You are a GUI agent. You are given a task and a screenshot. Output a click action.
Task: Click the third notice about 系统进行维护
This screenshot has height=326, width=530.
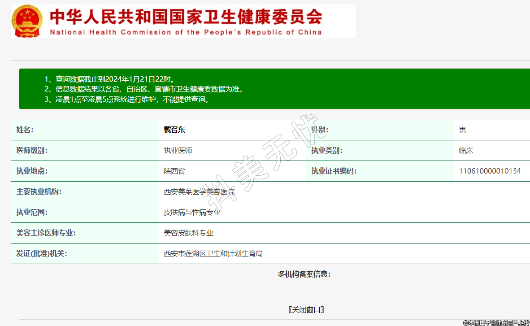point(126,100)
